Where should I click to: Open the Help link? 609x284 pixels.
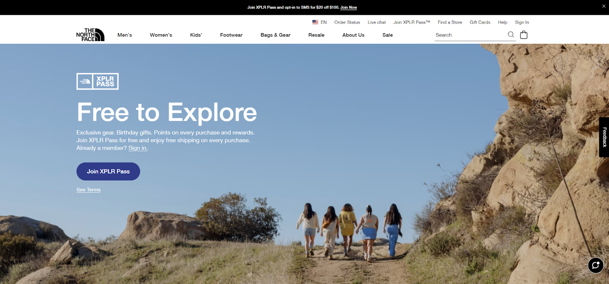(x=502, y=22)
